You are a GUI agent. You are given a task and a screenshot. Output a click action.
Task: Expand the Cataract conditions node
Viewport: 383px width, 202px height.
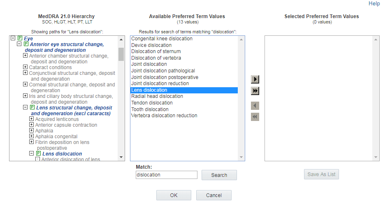[x=26, y=67]
